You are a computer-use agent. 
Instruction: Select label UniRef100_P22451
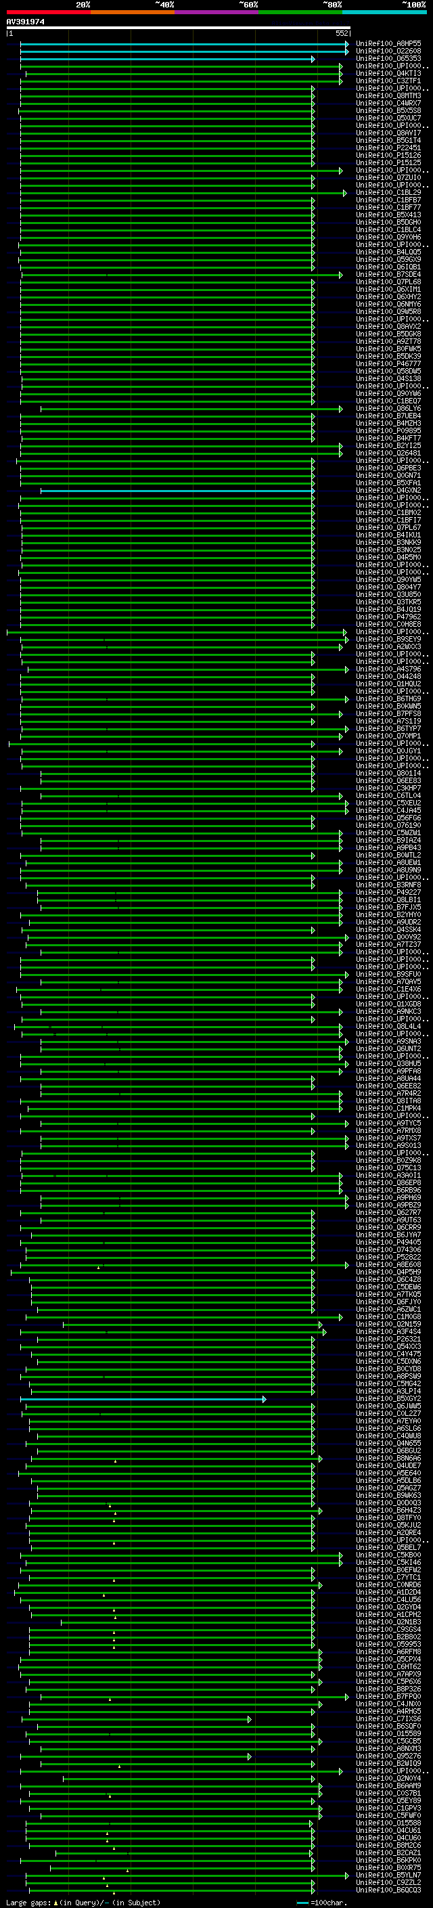(388, 148)
